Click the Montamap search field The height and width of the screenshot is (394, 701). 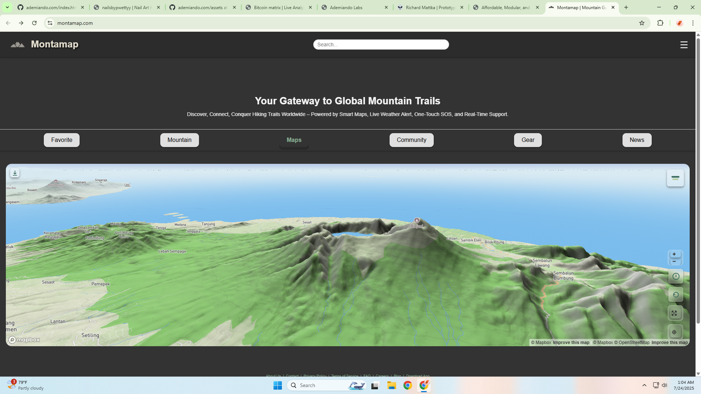tap(381, 45)
